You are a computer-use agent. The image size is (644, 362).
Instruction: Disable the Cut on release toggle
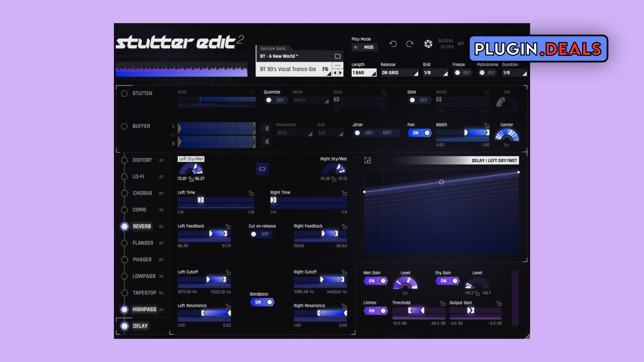[261, 234]
